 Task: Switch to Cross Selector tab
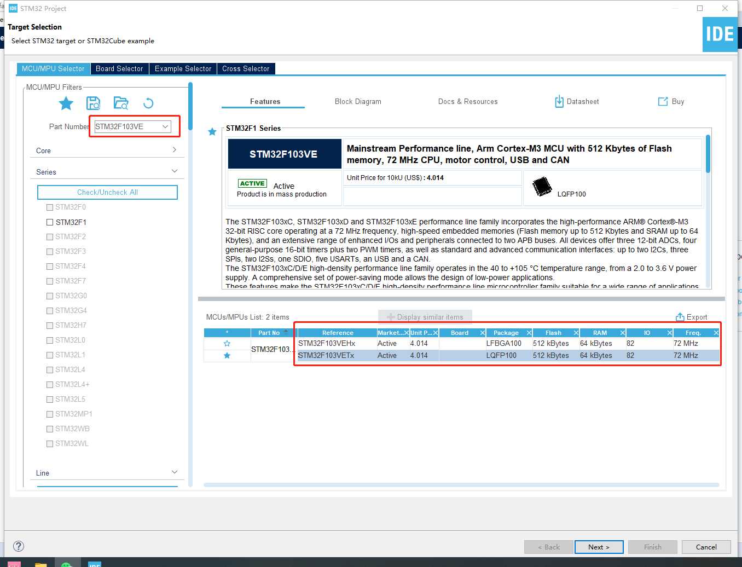(246, 68)
